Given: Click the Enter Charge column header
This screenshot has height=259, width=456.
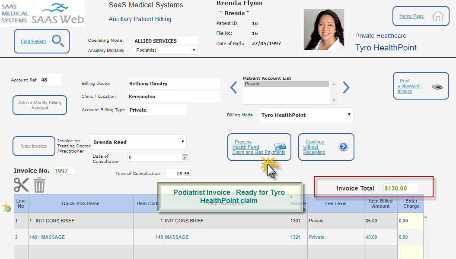Looking at the screenshot, I should coord(411,203).
